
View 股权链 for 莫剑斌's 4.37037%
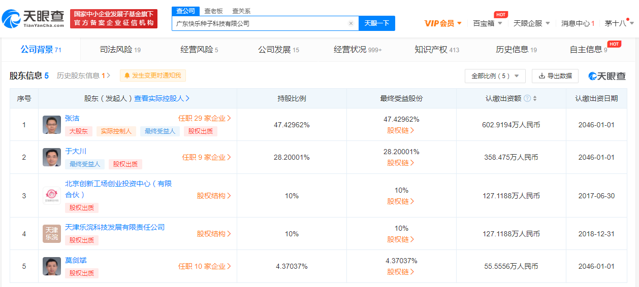tap(401, 272)
